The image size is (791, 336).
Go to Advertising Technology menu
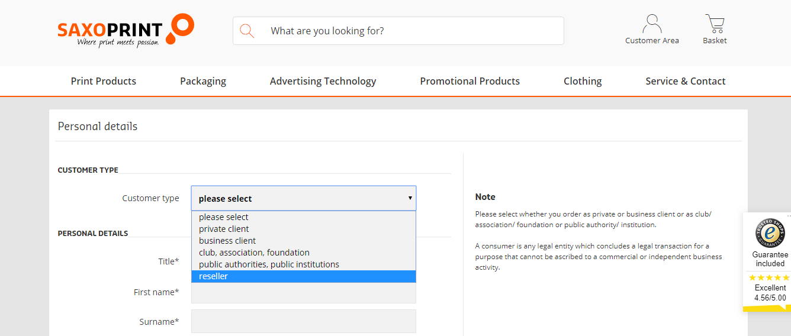[323, 81]
